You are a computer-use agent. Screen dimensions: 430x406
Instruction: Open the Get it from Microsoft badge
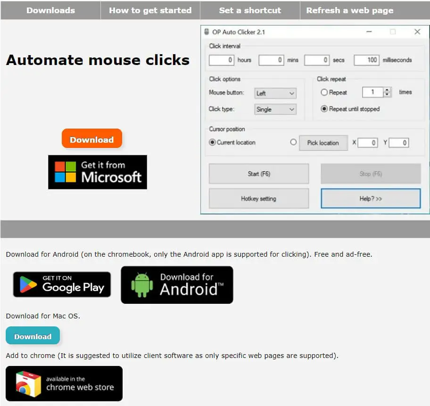(98, 172)
